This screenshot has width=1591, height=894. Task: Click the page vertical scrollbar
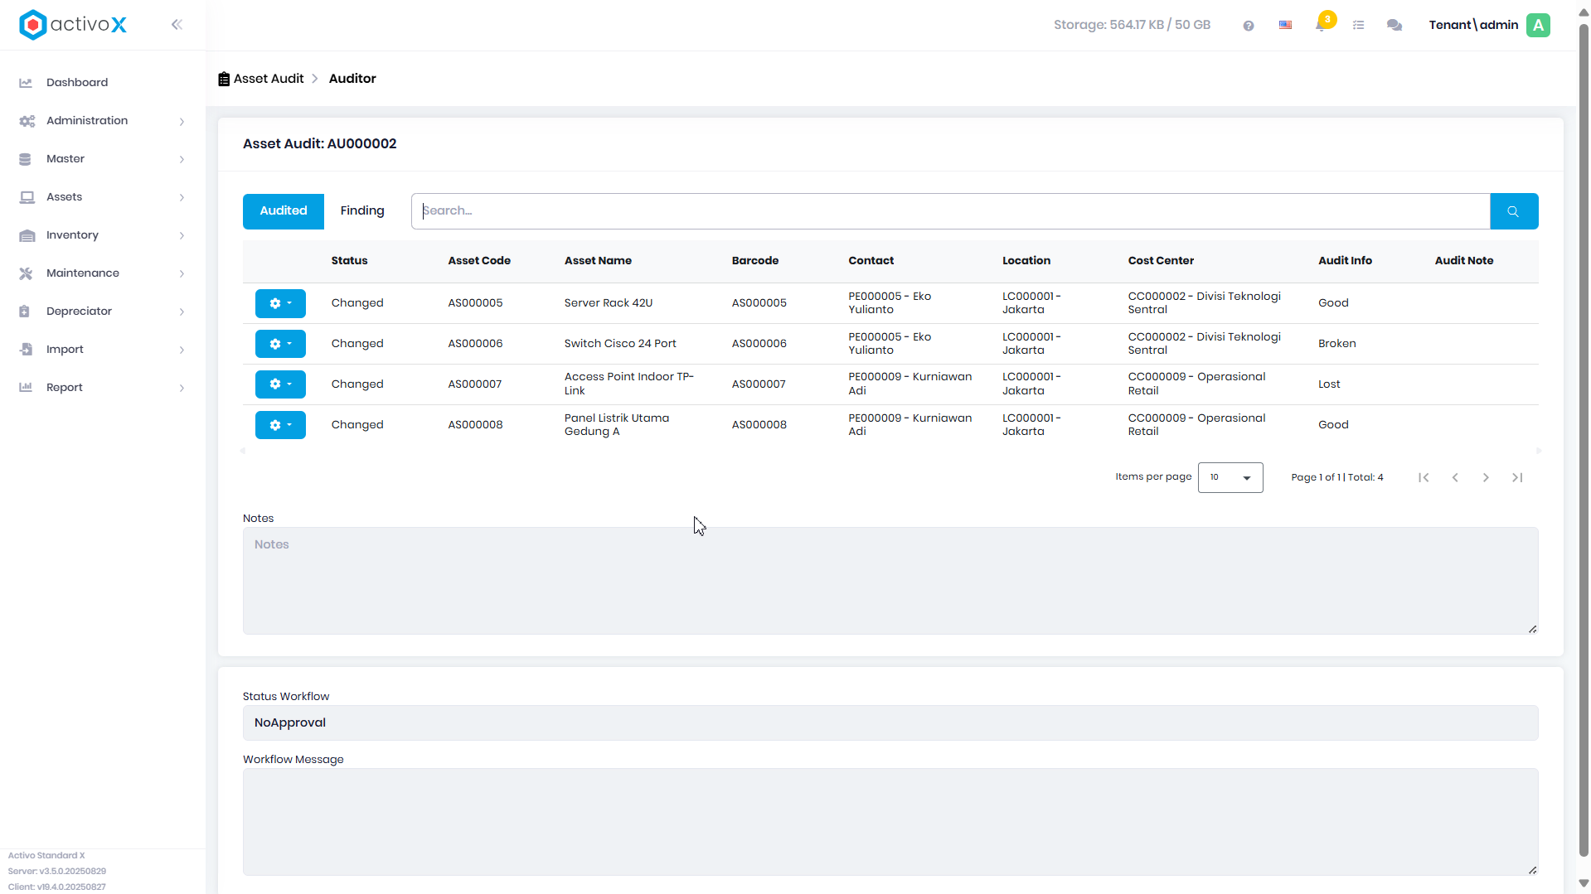tap(1584, 439)
